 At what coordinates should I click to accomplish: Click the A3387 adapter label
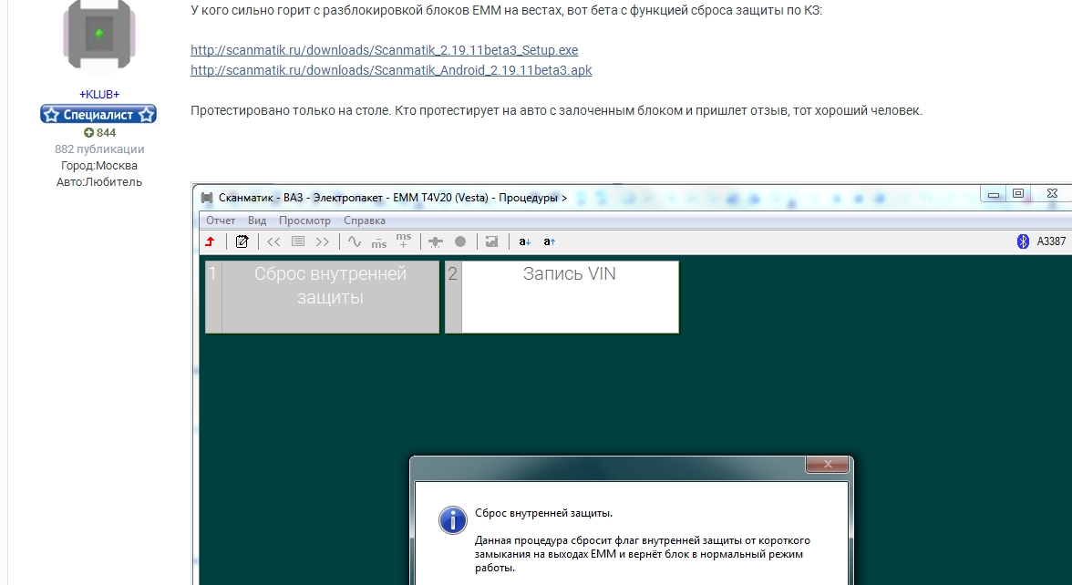click(1052, 241)
